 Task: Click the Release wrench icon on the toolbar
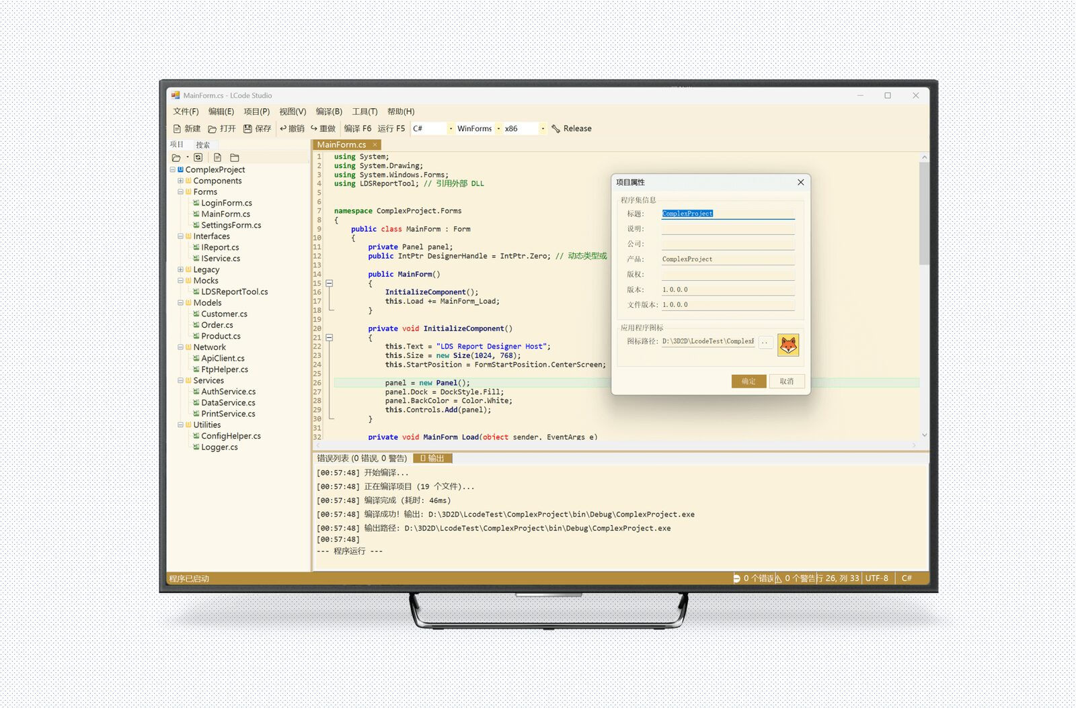click(555, 128)
